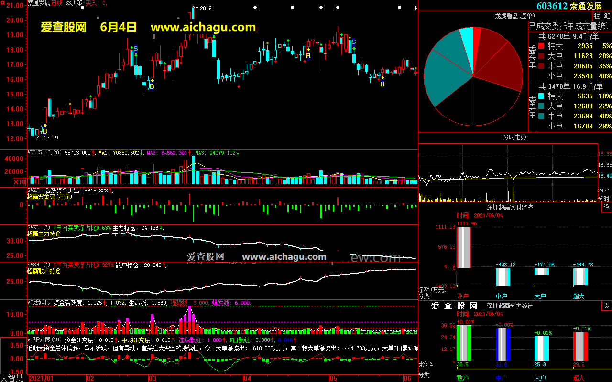Select the B buy marker in late April
The width and height of the screenshot is (612, 382).
pyautogui.click(x=308, y=56)
